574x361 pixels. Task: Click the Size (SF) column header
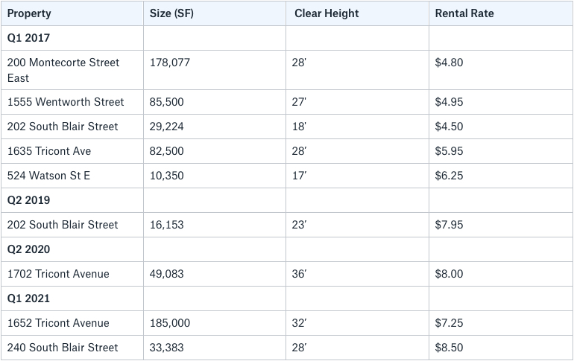[215, 13]
